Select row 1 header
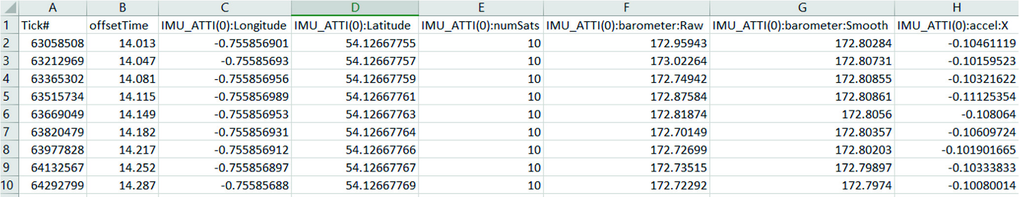Viewport: 1019px width, 197px height. [x=7, y=26]
